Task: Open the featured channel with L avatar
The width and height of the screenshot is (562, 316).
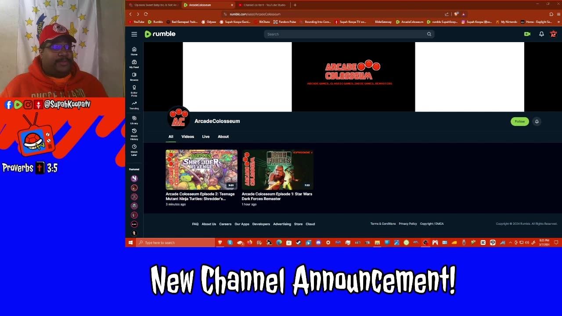Action: click(x=134, y=215)
